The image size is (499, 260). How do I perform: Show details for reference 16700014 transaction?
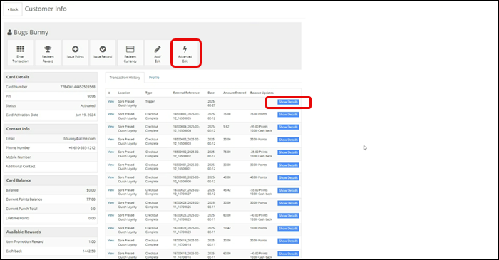(x=288, y=241)
